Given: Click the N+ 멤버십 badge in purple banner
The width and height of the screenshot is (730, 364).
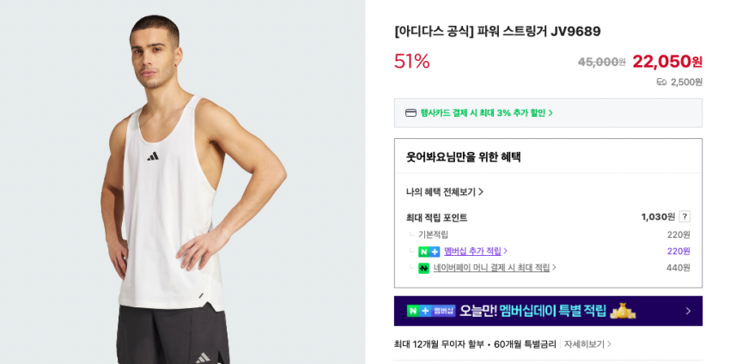Looking at the screenshot, I should click(431, 311).
